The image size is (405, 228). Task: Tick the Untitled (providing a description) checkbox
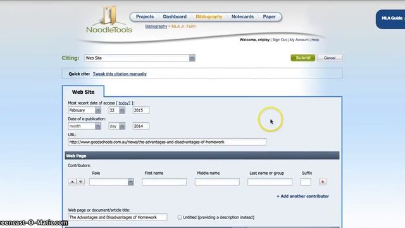(180, 217)
